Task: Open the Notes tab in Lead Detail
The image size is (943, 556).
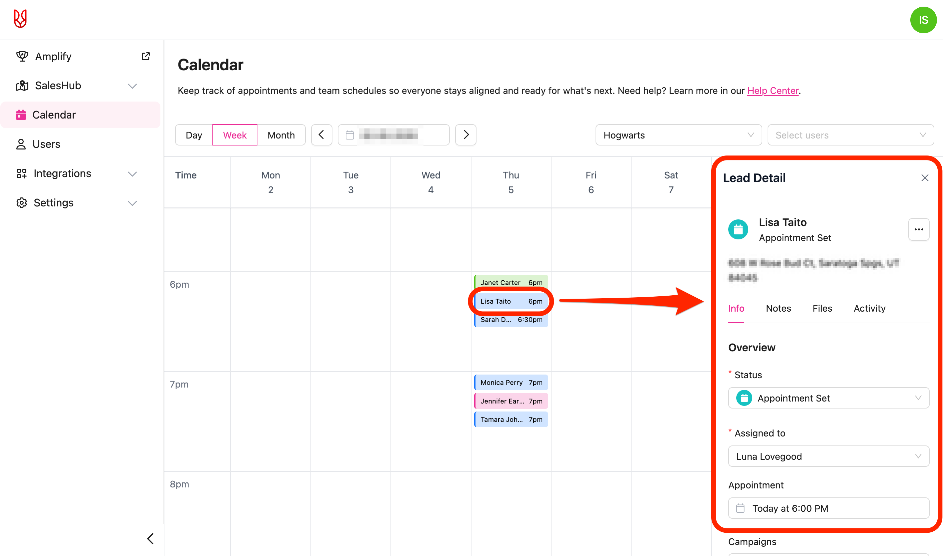Action: click(x=778, y=308)
